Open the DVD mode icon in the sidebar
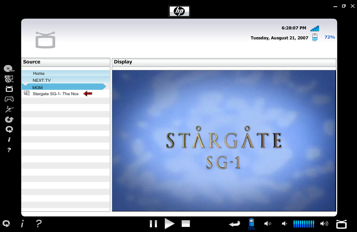The image size is (357, 232). [x=9, y=68]
